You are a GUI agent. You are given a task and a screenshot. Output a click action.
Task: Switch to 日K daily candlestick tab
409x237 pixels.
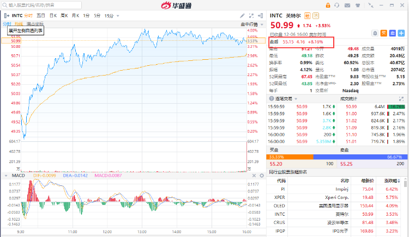coord(53,16)
